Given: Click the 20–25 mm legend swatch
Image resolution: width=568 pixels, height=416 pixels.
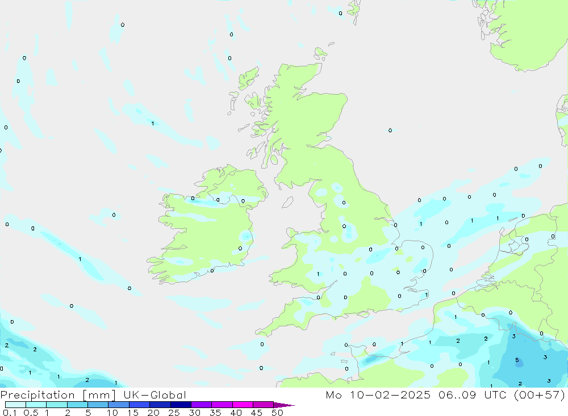Looking at the screenshot, I should click(x=160, y=405).
